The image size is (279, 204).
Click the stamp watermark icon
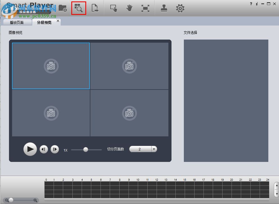(164, 8)
